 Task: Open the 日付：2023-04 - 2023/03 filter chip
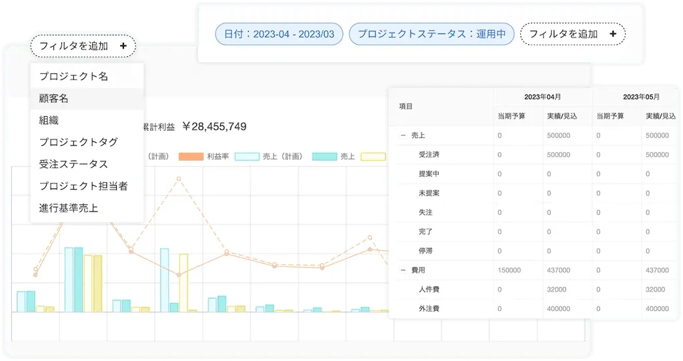coord(279,33)
